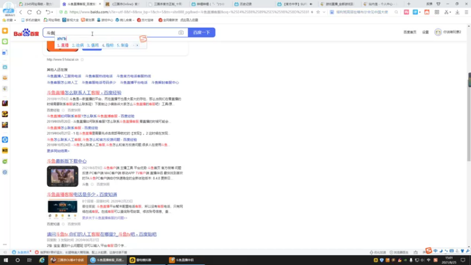Switch to 雷电模拟器 taskbar window

click(147, 260)
